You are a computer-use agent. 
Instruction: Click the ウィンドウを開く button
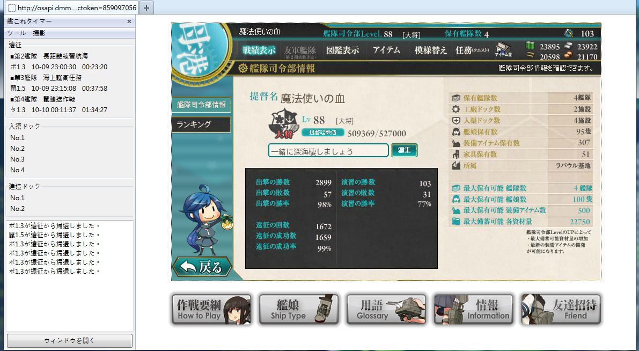point(70,340)
